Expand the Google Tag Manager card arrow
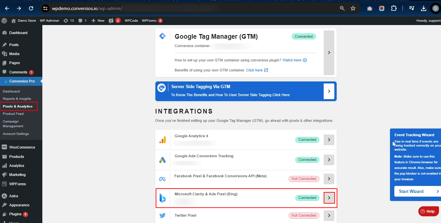The image size is (441, 223). 329,53
